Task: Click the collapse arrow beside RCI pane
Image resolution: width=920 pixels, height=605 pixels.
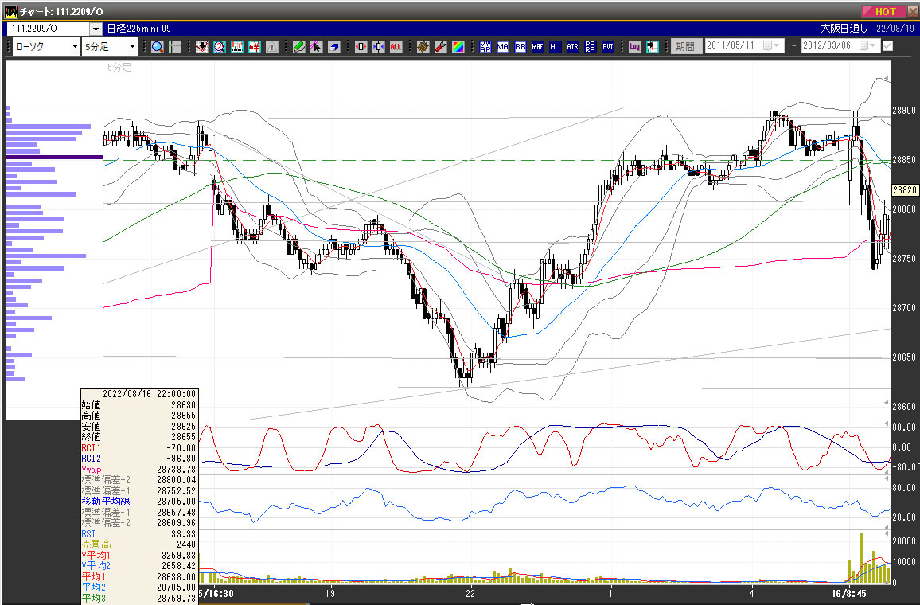Action: 887,423
